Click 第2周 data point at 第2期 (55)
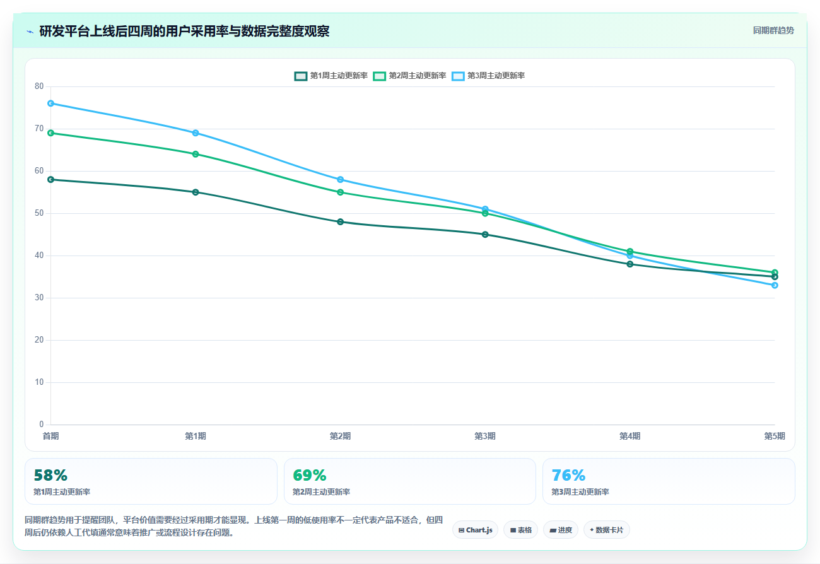The image size is (820, 564). tap(340, 192)
